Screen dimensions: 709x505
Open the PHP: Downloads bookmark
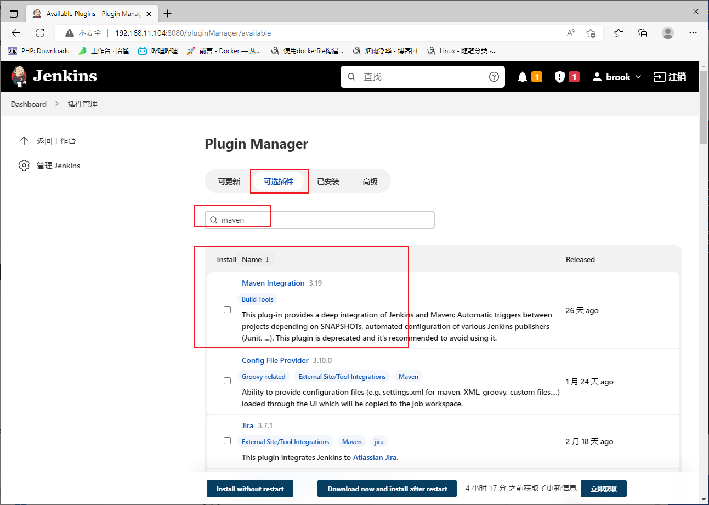click(38, 50)
